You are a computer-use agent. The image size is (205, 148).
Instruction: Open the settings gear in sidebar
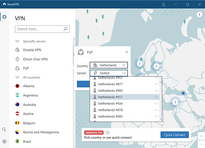click(x=4, y=141)
